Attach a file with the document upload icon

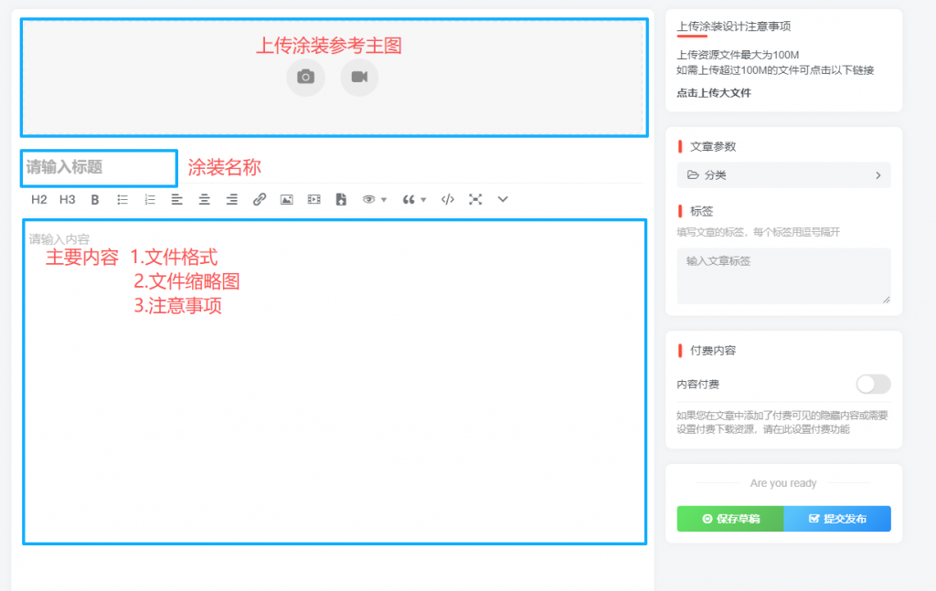tap(340, 199)
